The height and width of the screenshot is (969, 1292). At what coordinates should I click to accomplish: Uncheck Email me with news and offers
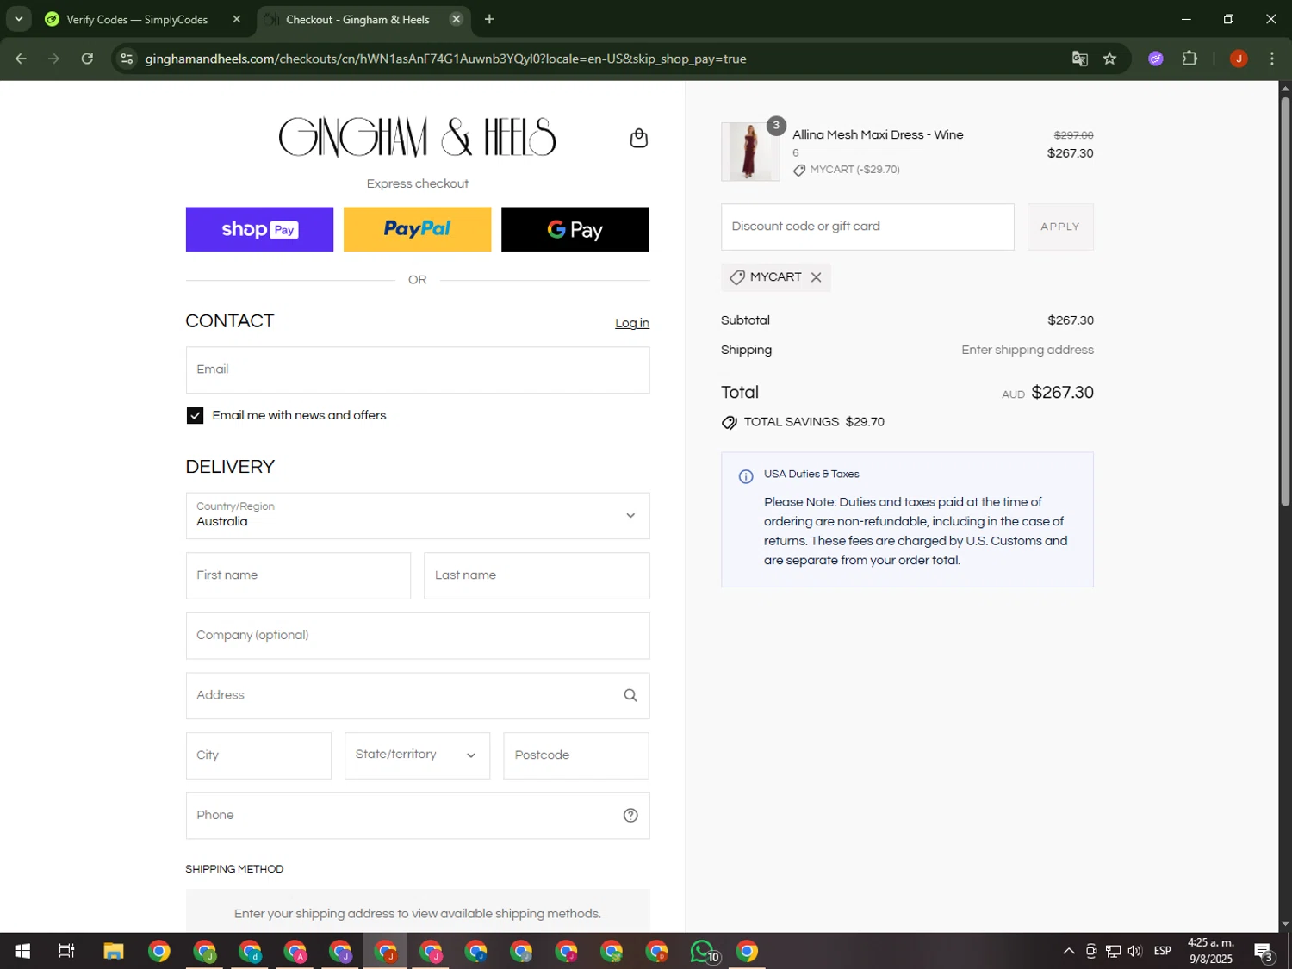[196, 416]
